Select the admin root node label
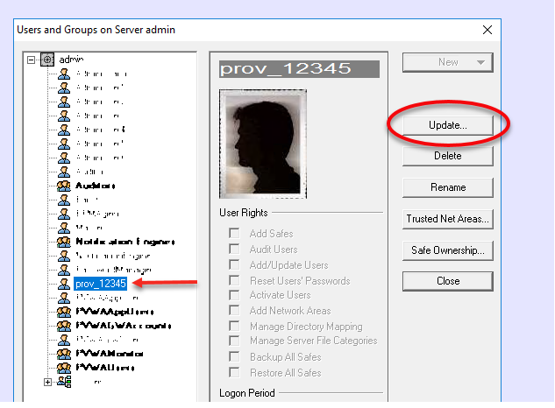This screenshot has height=408, width=555. [71, 60]
